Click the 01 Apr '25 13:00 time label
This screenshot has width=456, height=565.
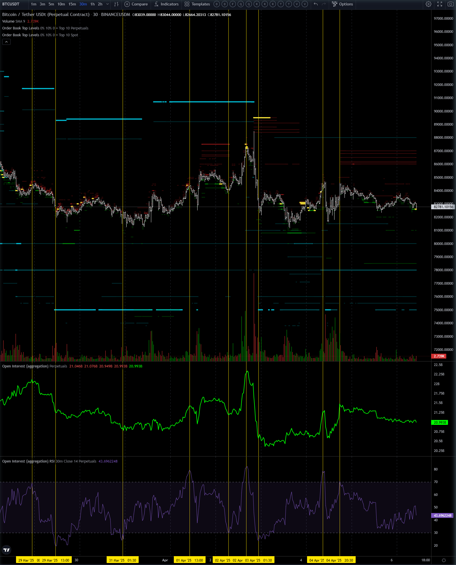point(190,560)
